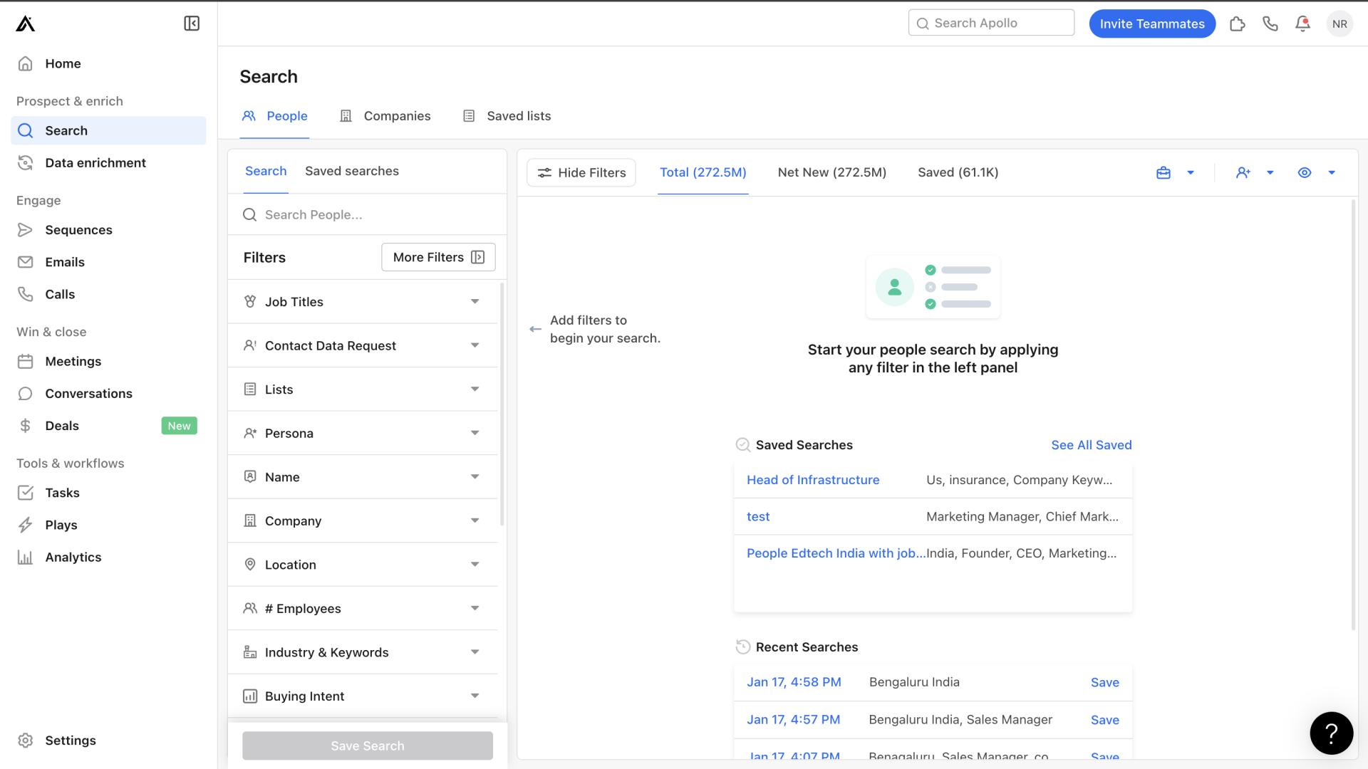Click the briefcase icon in results toolbar
This screenshot has width=1368, height=769.
[x=1164, y=172]
